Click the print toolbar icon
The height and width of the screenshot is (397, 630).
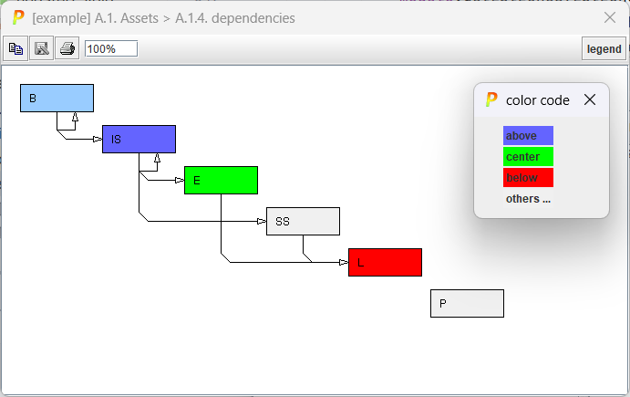point(67,48)
